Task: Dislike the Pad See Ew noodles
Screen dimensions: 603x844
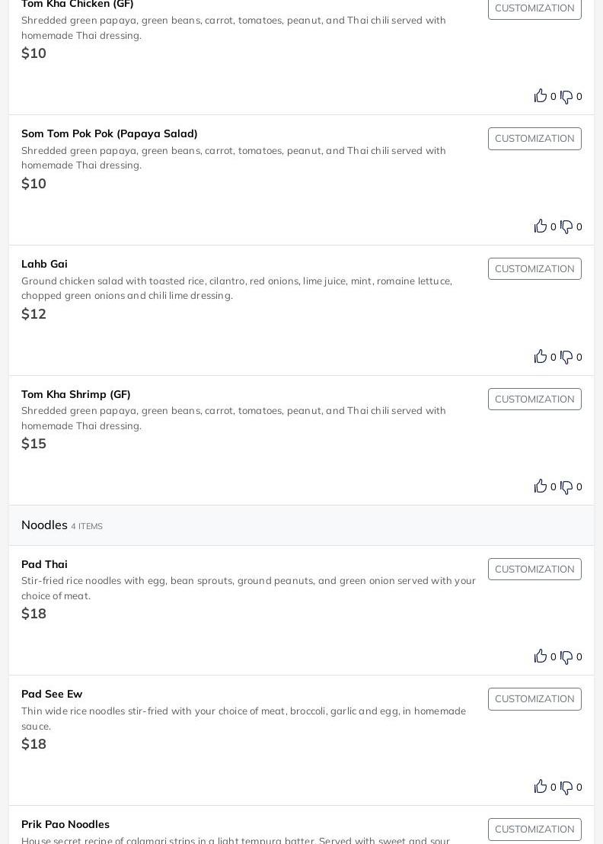Action: pyautogui.click(x=566, y=788)
